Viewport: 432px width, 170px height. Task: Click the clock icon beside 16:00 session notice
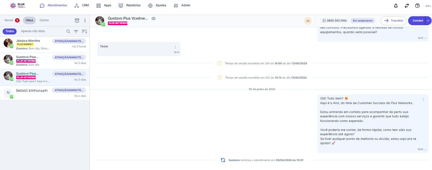coord(219,63)
